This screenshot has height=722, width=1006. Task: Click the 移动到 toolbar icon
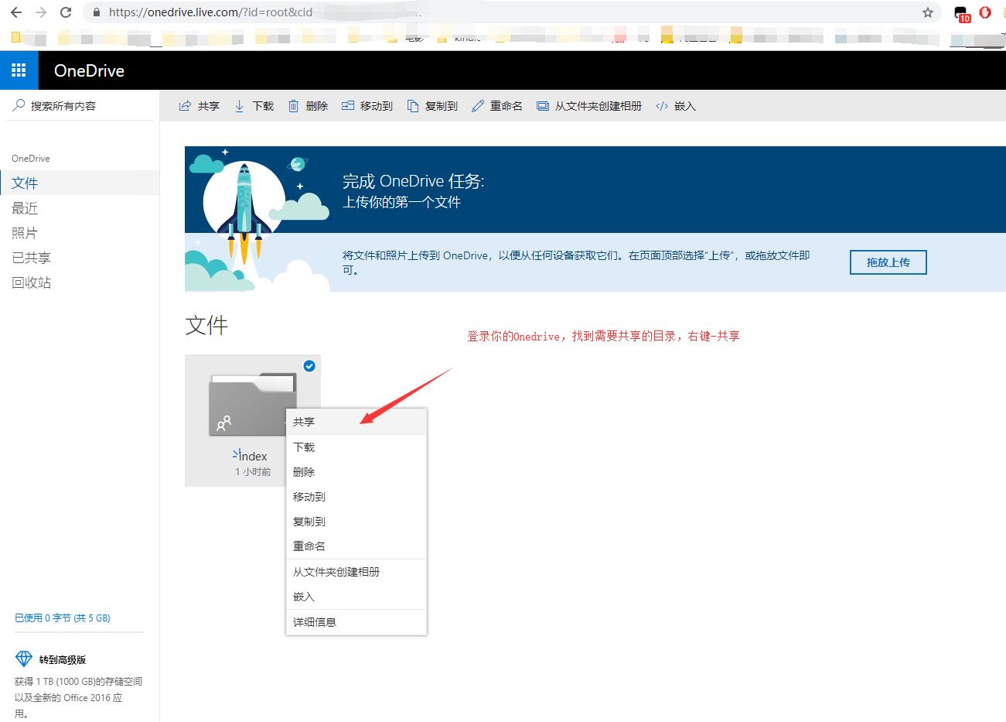tap(348, 106)
